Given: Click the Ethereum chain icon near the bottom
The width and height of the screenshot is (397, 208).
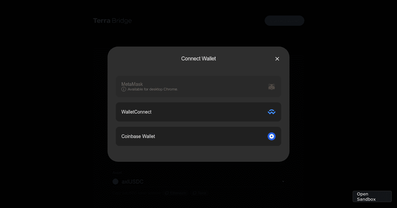Looking at the screenshot, I should pyautogui.click(x=166, y=193).
